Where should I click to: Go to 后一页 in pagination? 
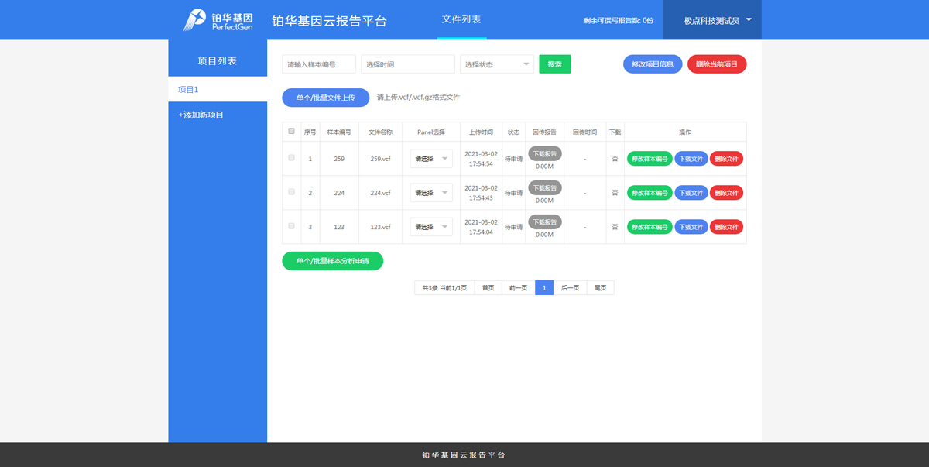[x=570, y=288]
